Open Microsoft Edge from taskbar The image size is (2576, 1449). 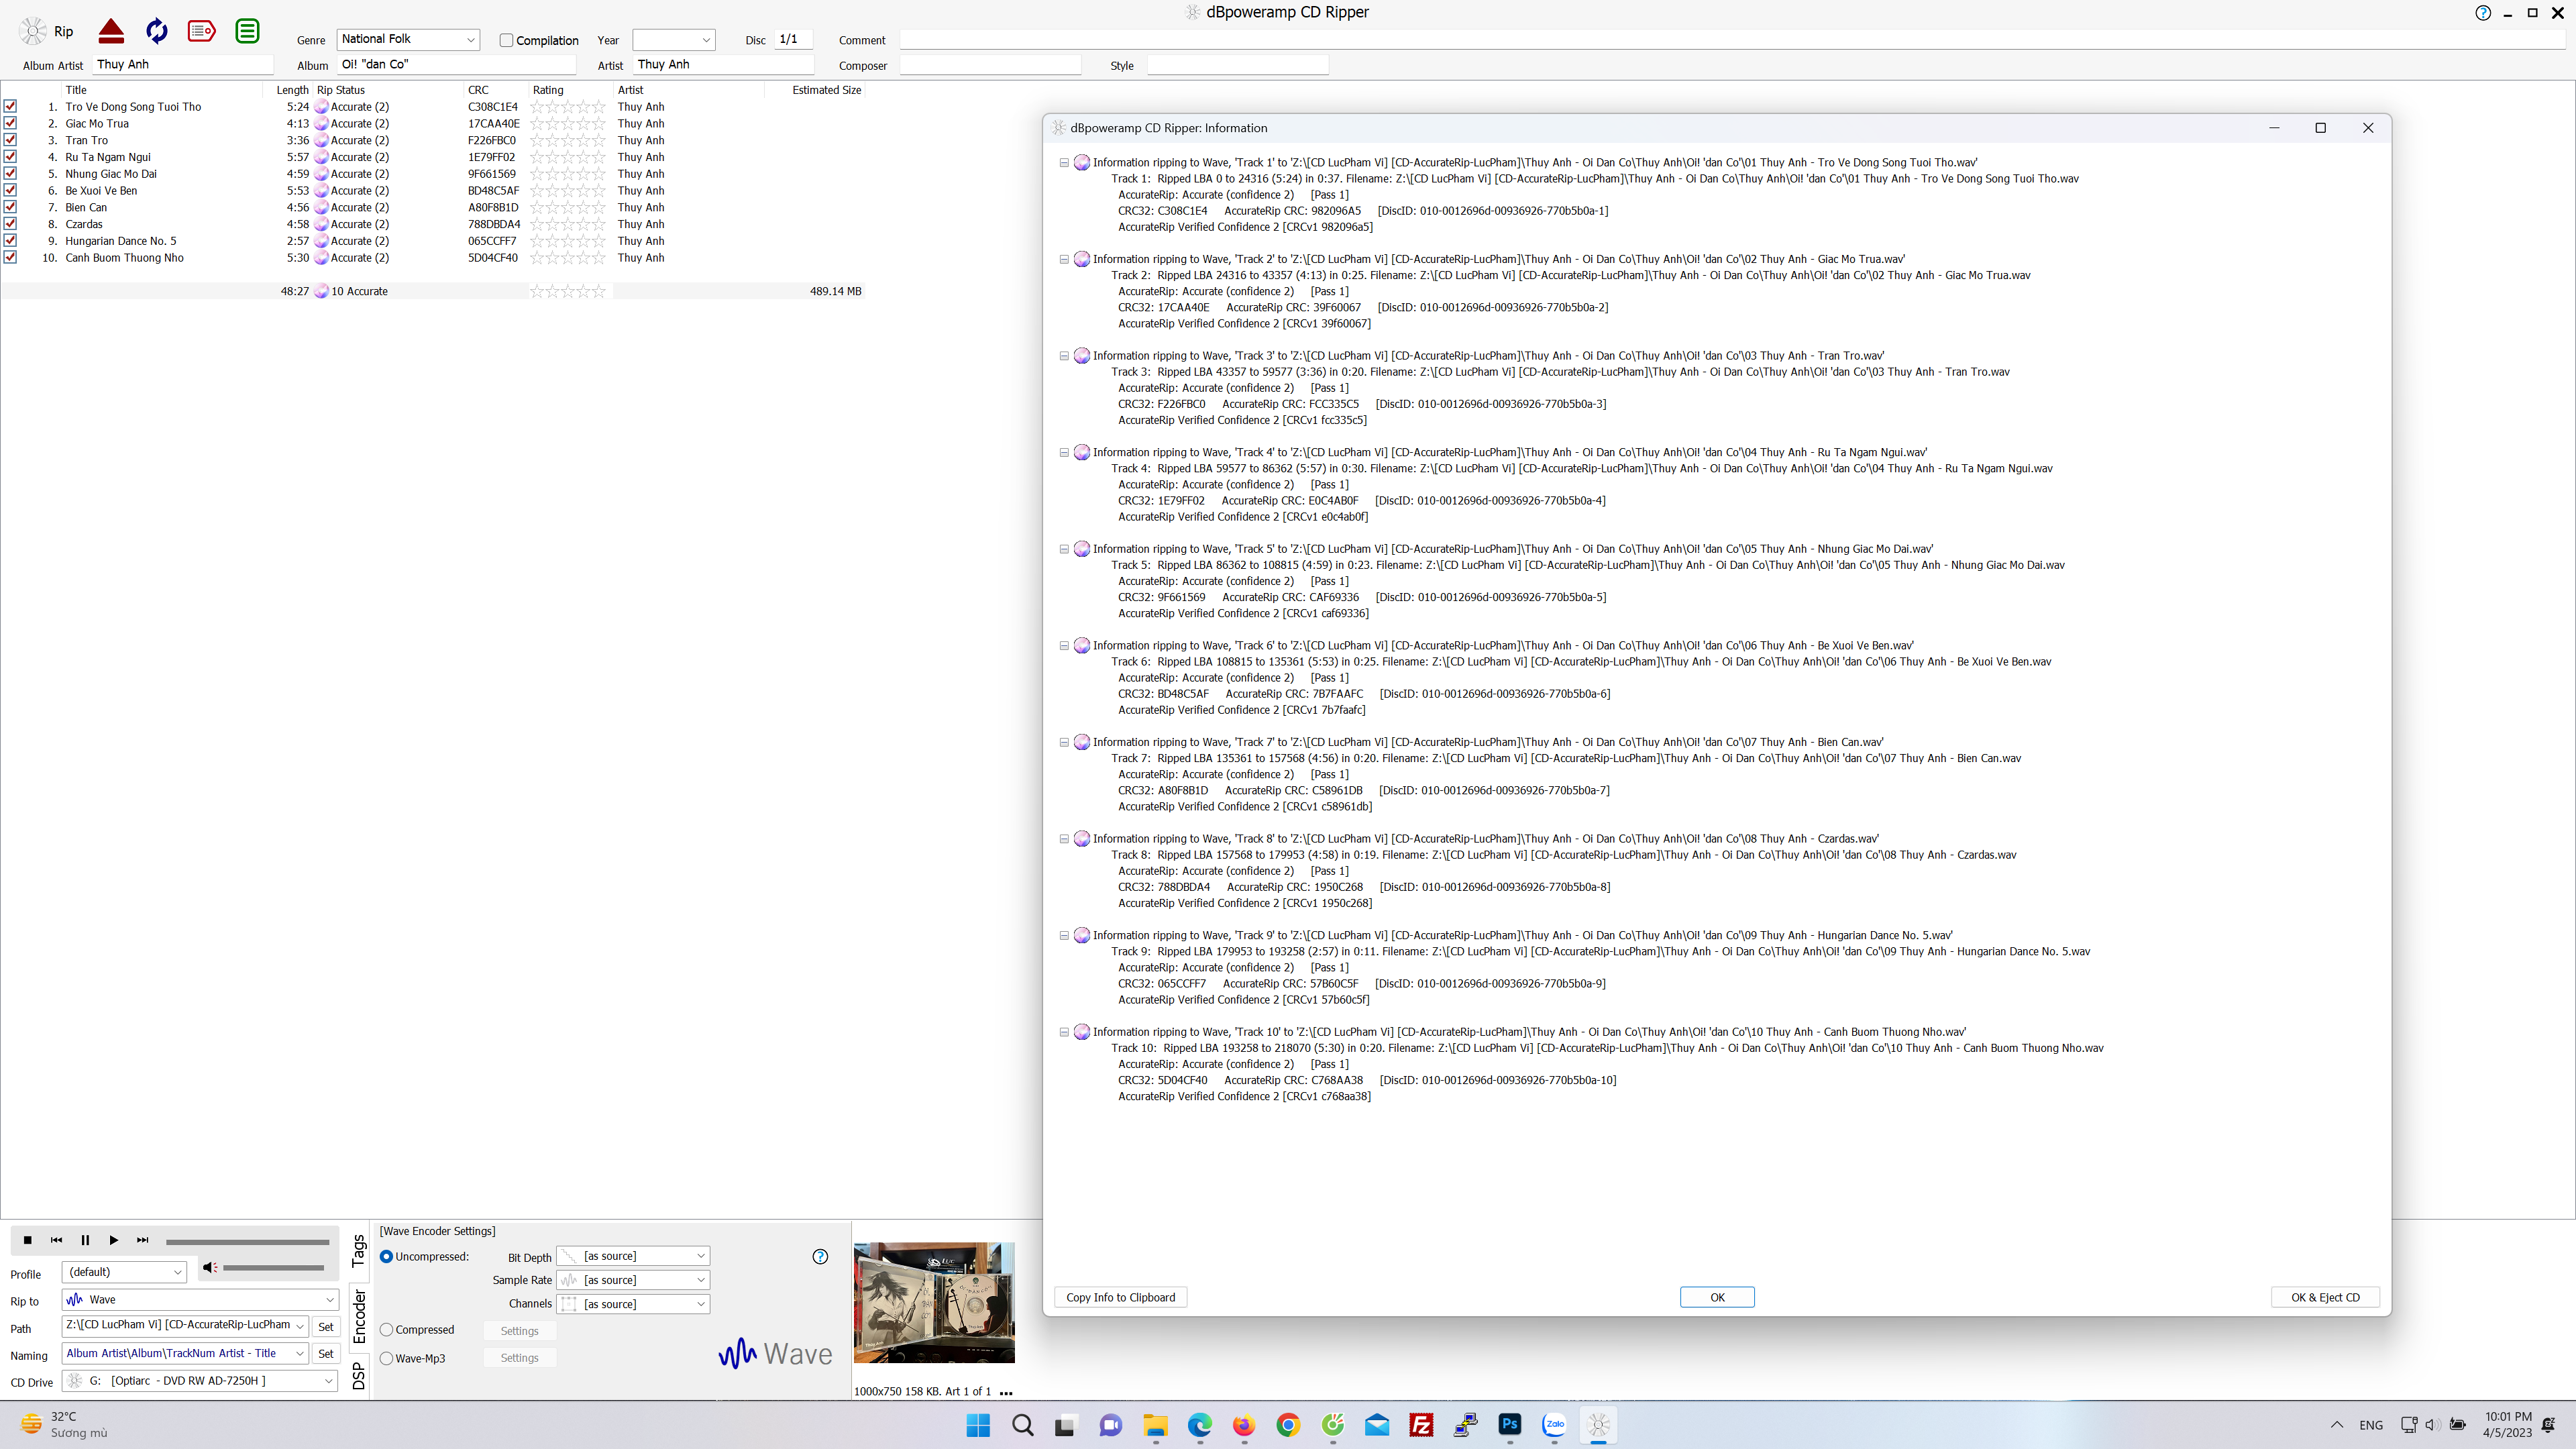click(1199, 1425)
